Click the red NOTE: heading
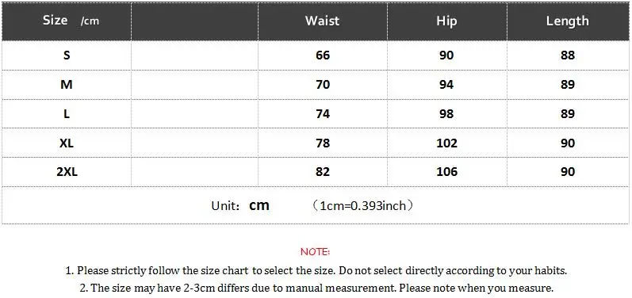The image size is (632, 298). tap(315, 252)
